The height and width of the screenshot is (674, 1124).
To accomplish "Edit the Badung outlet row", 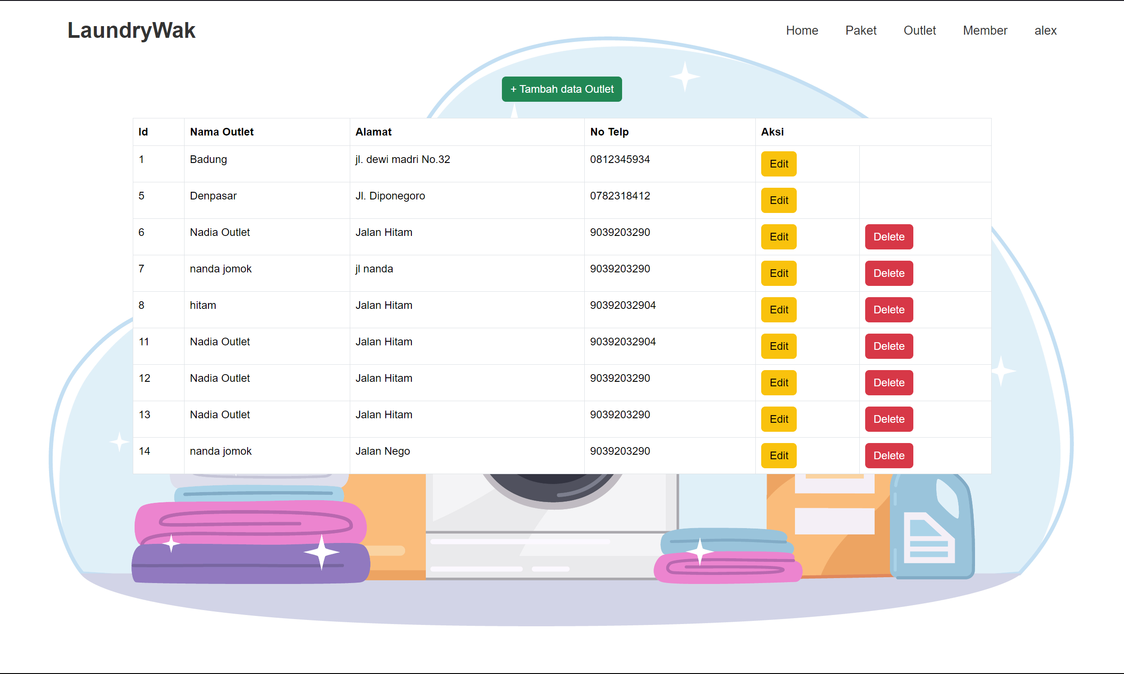I will pyautogui.click(x=778, y=164).
